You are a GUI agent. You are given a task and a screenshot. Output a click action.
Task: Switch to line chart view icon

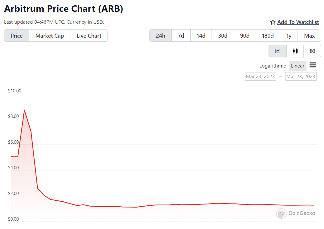[278, 51]
